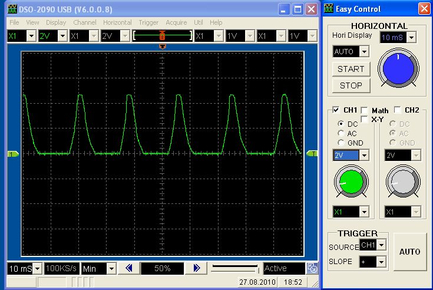Select AC coupling for CH1

[341, 134]
